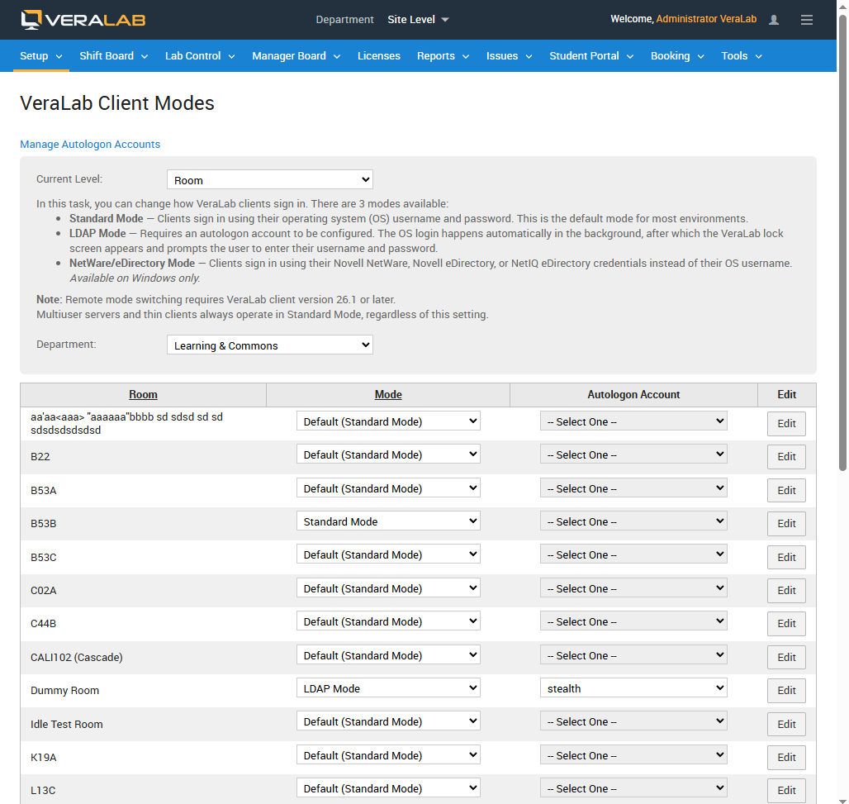
Task: Click the VeraLab Client Modes heading
Action: tap(117, 103)
